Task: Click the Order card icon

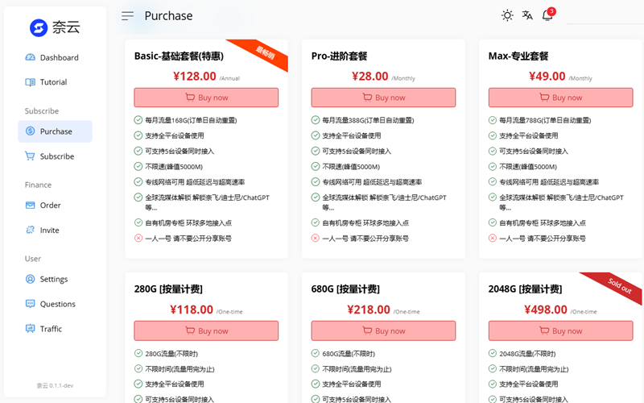Action: point(31,206)
